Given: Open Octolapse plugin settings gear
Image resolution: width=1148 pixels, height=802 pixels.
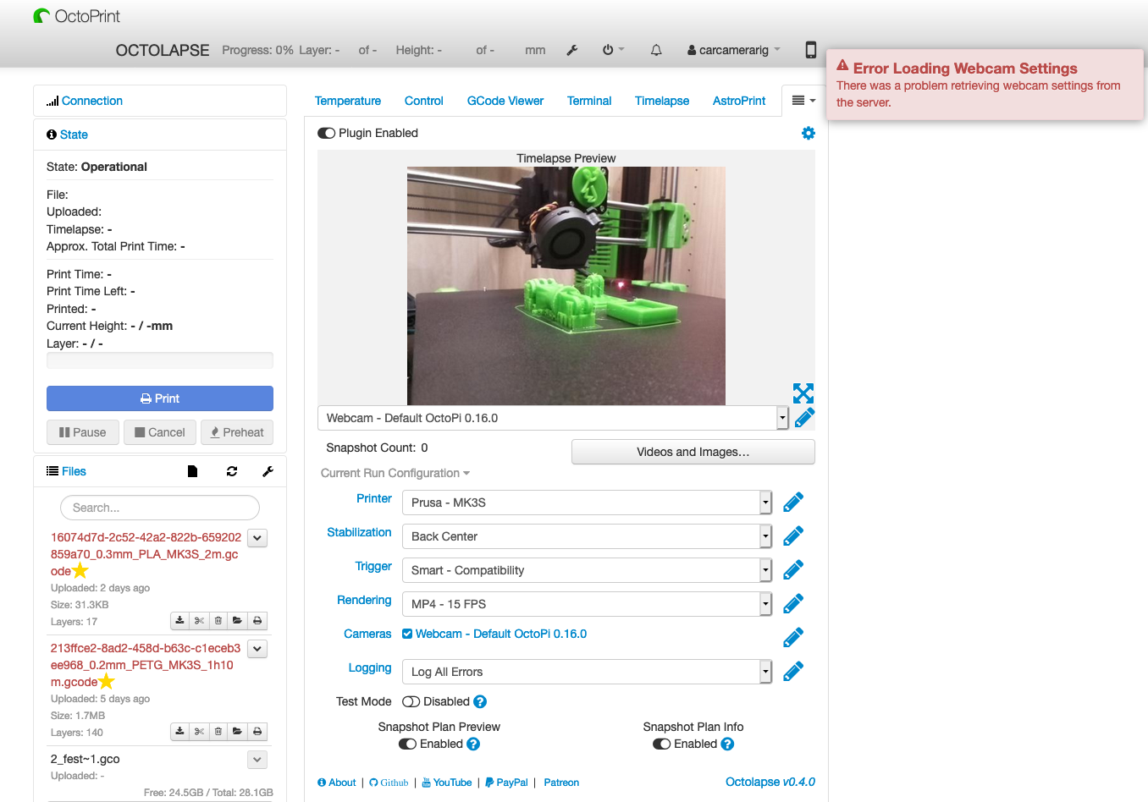Looking at the screenshot, I should coord(809,133).
